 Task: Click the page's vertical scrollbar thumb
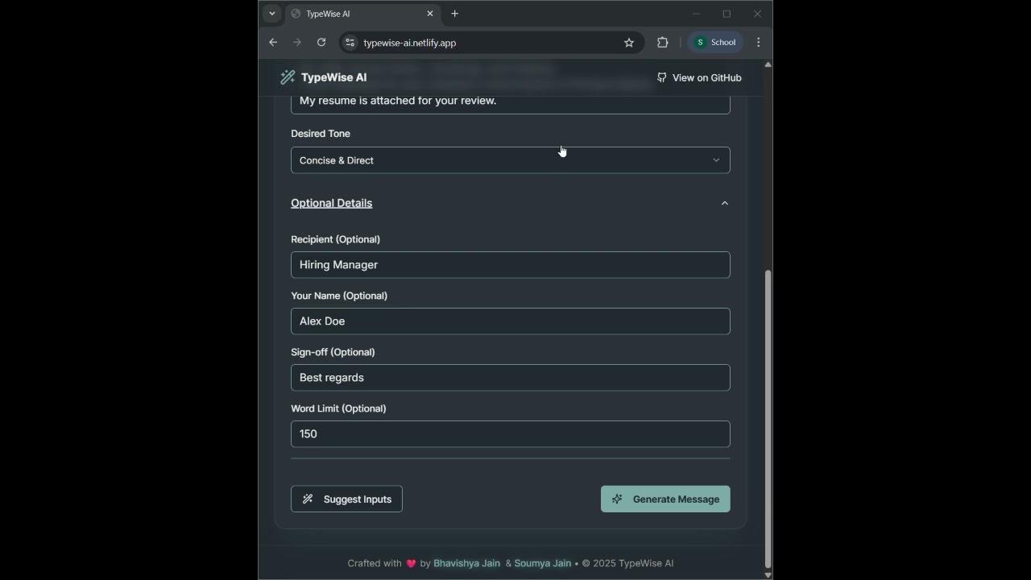(x=768, y=419)
